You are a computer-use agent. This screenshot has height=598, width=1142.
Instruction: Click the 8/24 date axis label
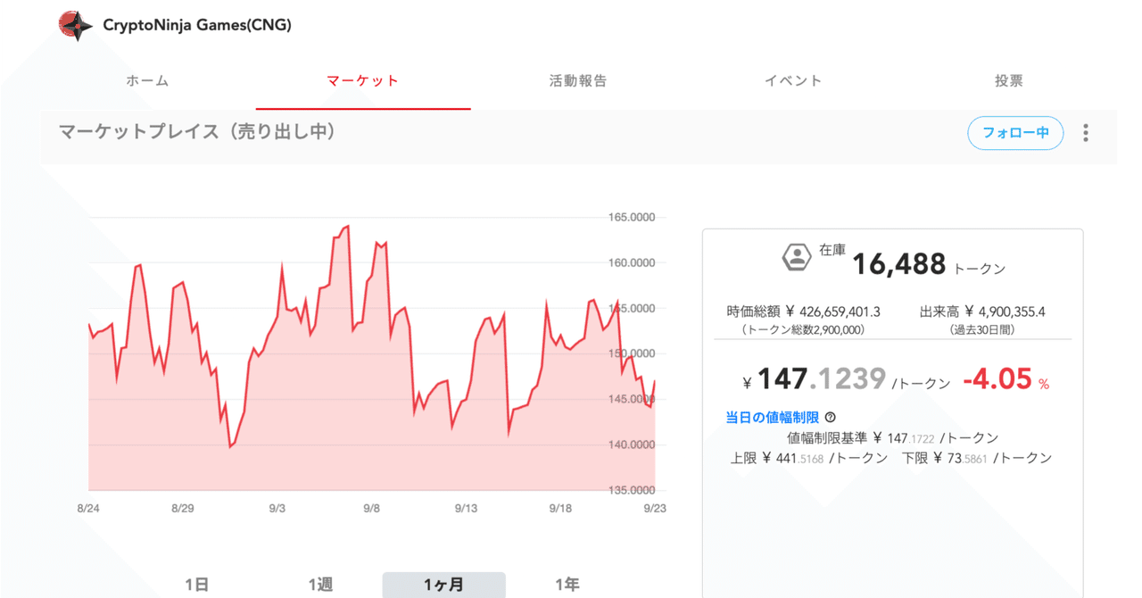click(88, 508)
